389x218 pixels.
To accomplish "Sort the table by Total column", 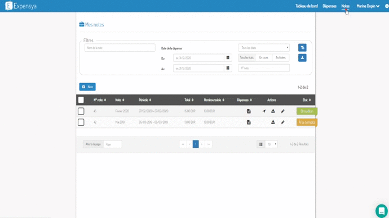I will point(189,100).
